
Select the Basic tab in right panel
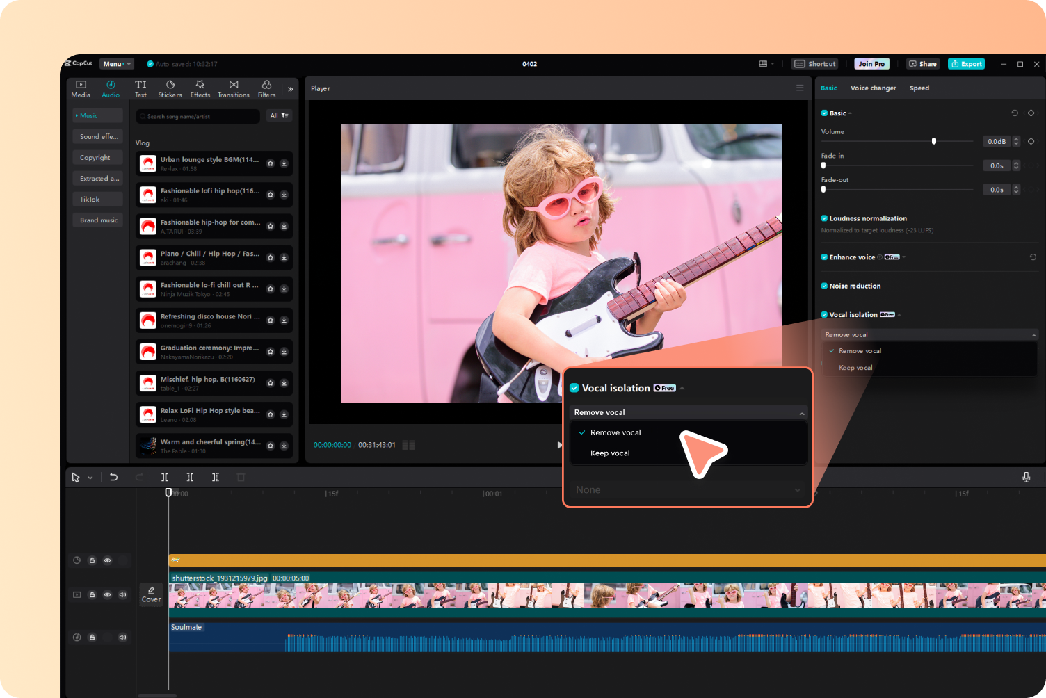click(828, 88)
